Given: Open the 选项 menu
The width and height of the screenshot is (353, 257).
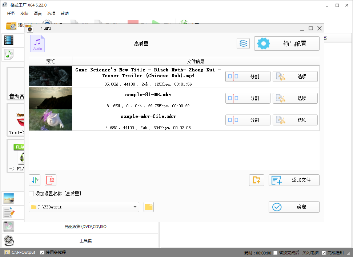Looking at the screenshot, I should (51, 13).
